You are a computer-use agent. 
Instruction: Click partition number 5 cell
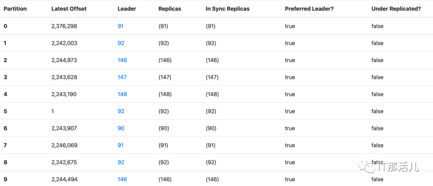coord(5,111)
